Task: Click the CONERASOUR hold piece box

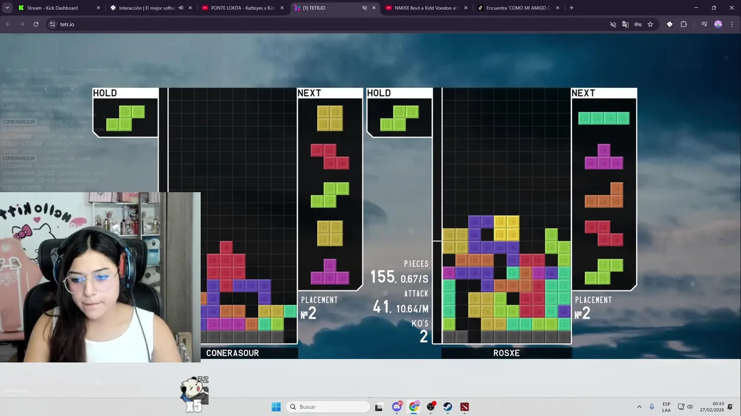Action: [x=125, y=118]
